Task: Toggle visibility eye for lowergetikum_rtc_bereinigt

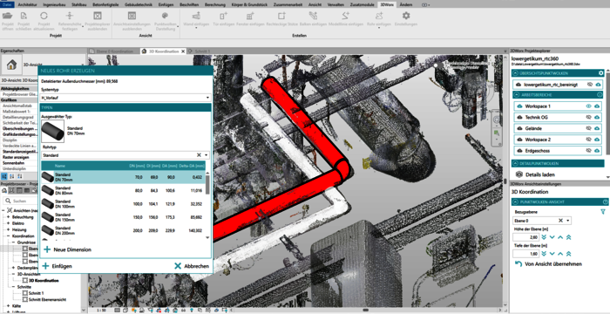Action: (590, 85)
